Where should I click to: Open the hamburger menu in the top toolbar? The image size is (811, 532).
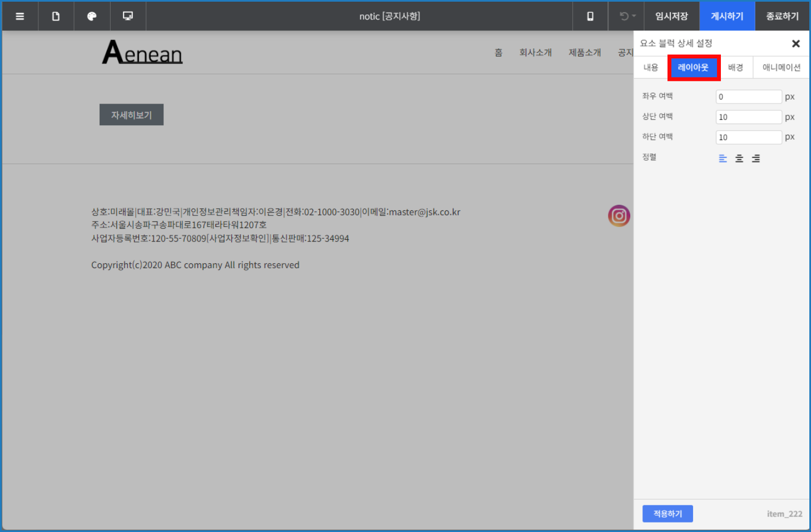19,16
